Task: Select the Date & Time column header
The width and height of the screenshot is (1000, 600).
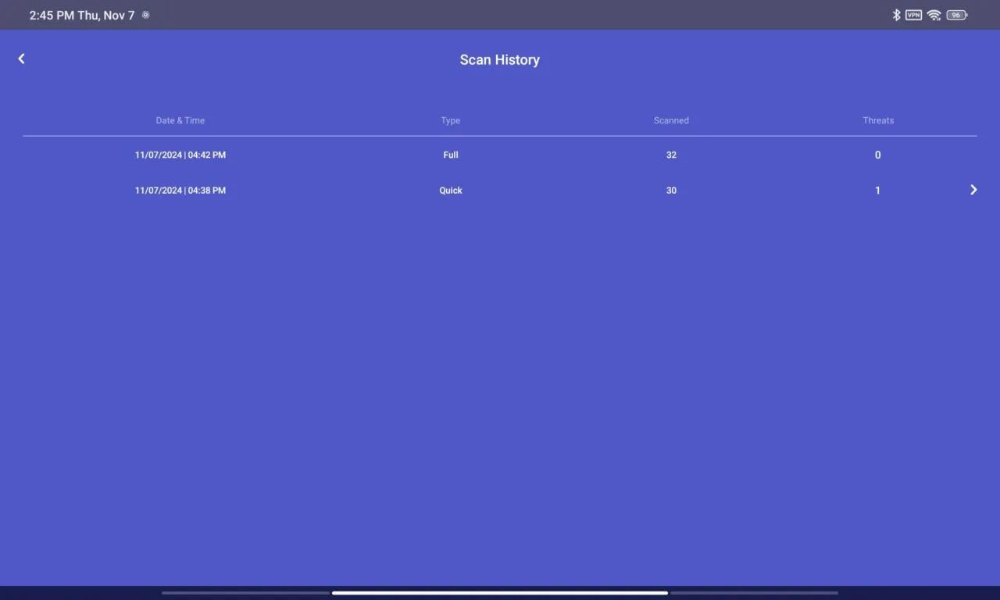Action: pos(180,120)
